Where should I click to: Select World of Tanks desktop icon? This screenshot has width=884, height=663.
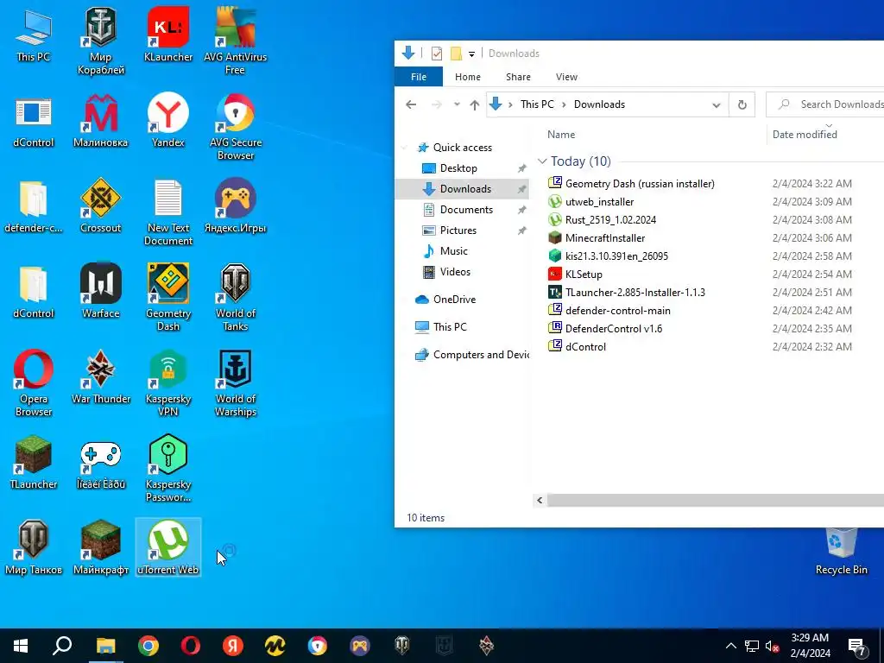click(235, 297)
